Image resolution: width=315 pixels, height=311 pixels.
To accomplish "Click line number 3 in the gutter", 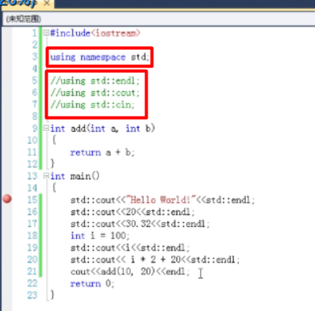I will pos(35,56).
